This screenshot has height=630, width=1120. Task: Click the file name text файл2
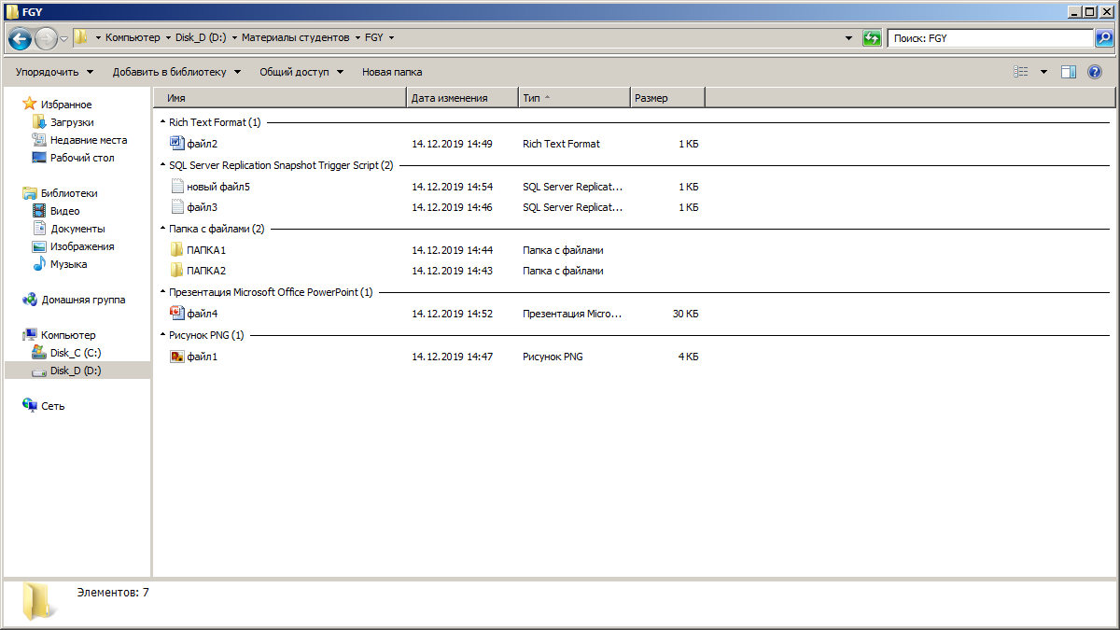pos(202,144)
